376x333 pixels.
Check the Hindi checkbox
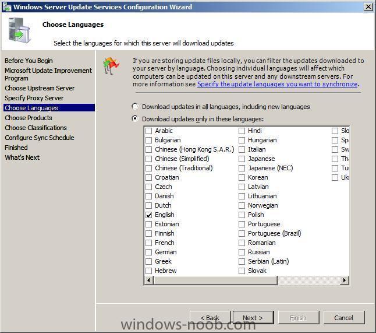click(x=242, y=131)
